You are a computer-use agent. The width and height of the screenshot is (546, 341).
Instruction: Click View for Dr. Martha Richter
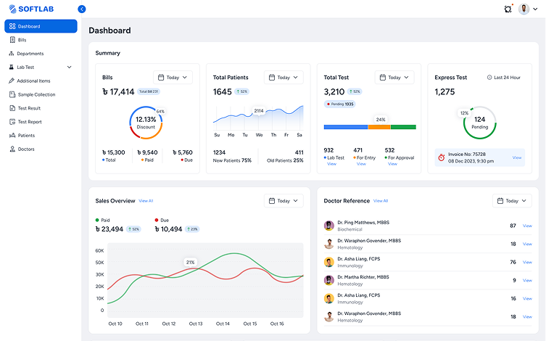pyautogui.click(x=527, y=280)
